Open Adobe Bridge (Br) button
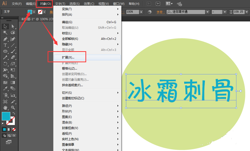This screenshot has width=250, height=151. pyautogui.click(x=149, y=4)
